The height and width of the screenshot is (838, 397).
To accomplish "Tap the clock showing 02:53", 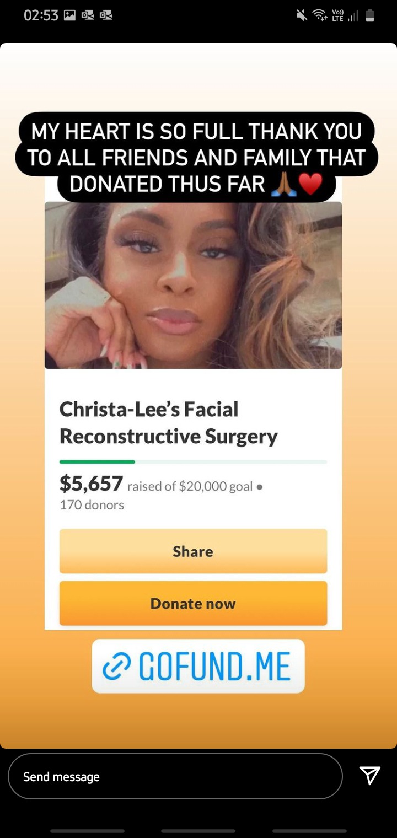I will (x=41, y=15).
